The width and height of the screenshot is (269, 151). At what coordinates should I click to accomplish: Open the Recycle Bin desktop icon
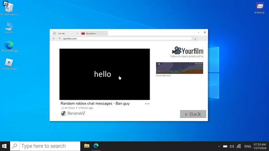pyautogui.click(x=8, y=8)
